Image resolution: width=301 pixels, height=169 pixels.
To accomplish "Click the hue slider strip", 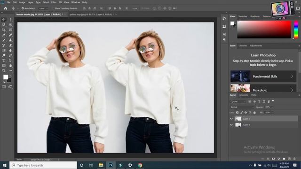I will pyautogui.click(x=296, y=30).
